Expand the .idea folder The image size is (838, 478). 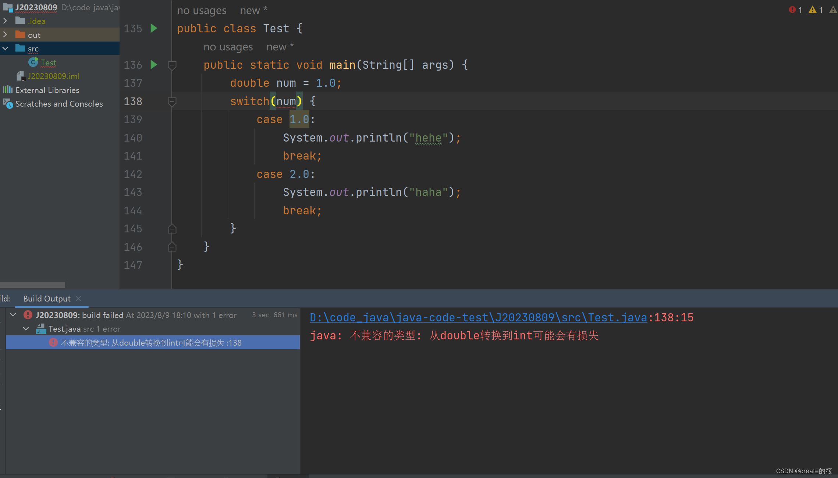[5, 21]
